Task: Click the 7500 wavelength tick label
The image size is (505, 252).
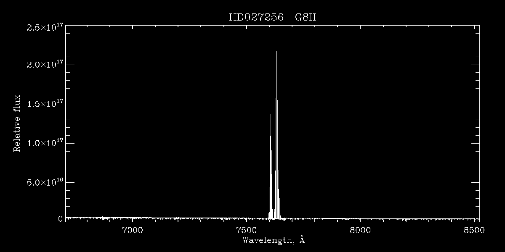Action: coord(246,230)
